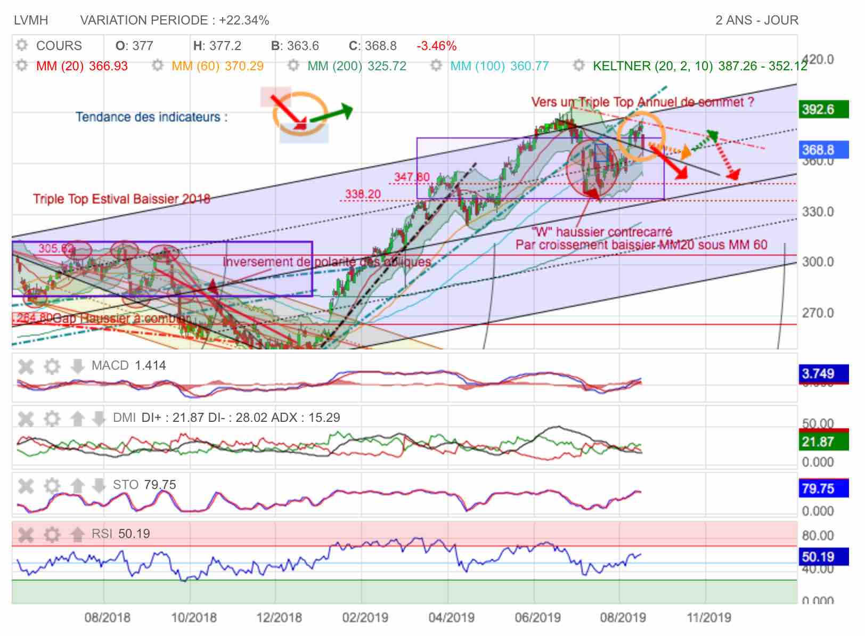Move the STO panel down
Viewport: 865px width, 636px height.
point(99,485)
